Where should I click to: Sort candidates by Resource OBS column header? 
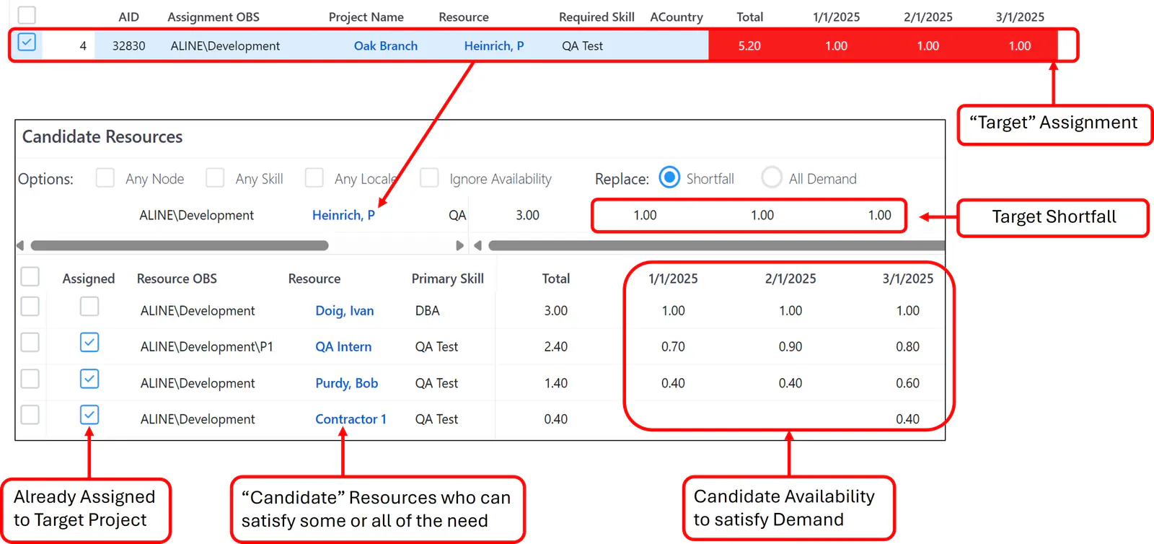pos(177,278)
